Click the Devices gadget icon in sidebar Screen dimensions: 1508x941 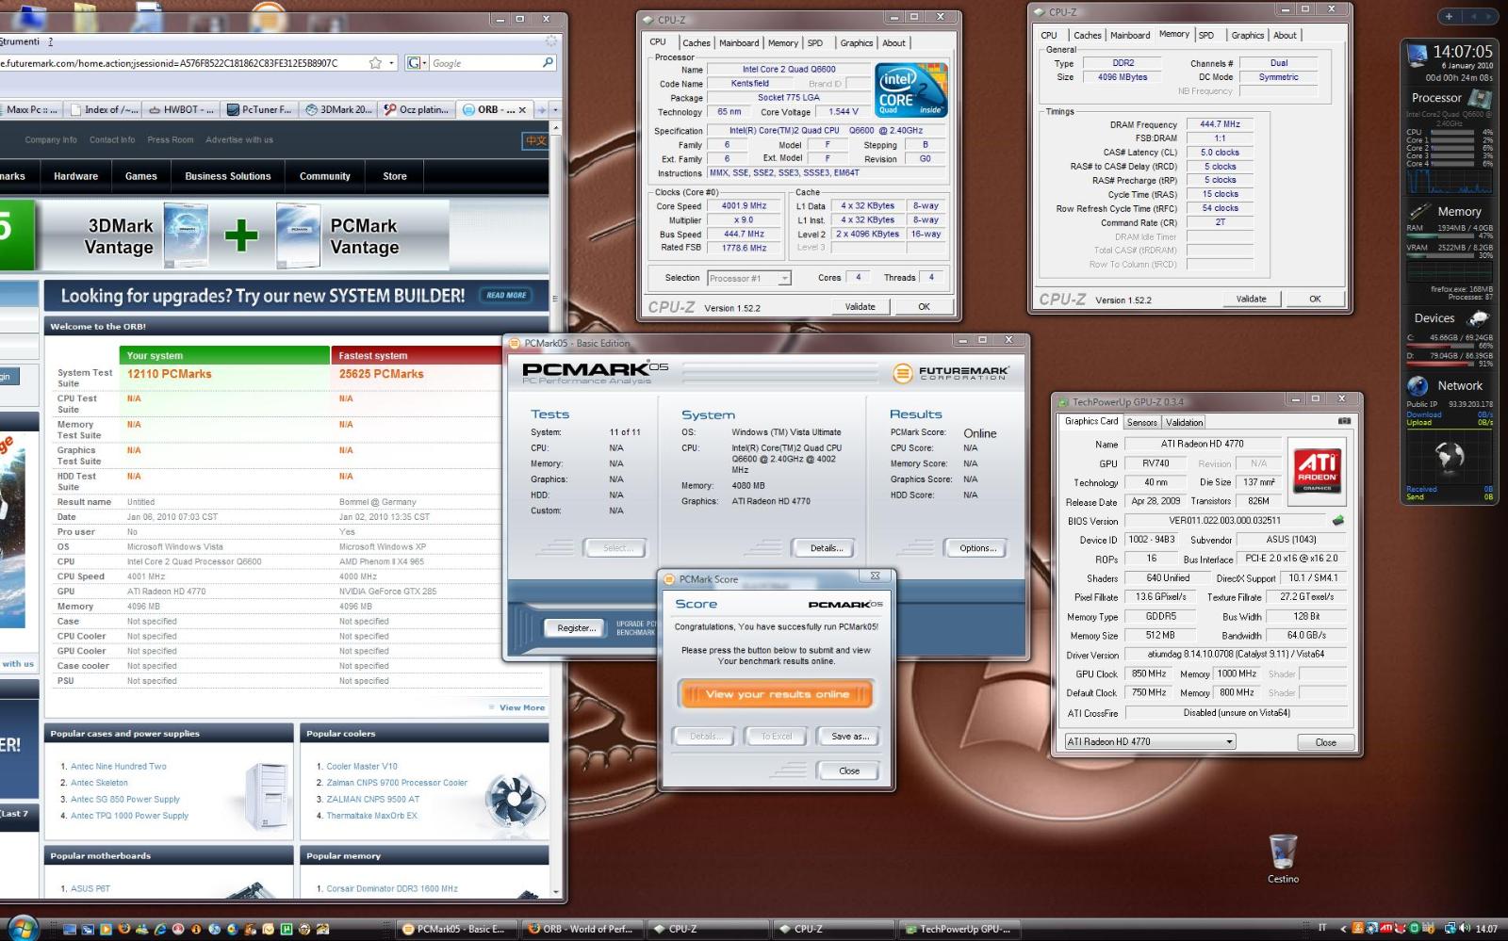1480,318
